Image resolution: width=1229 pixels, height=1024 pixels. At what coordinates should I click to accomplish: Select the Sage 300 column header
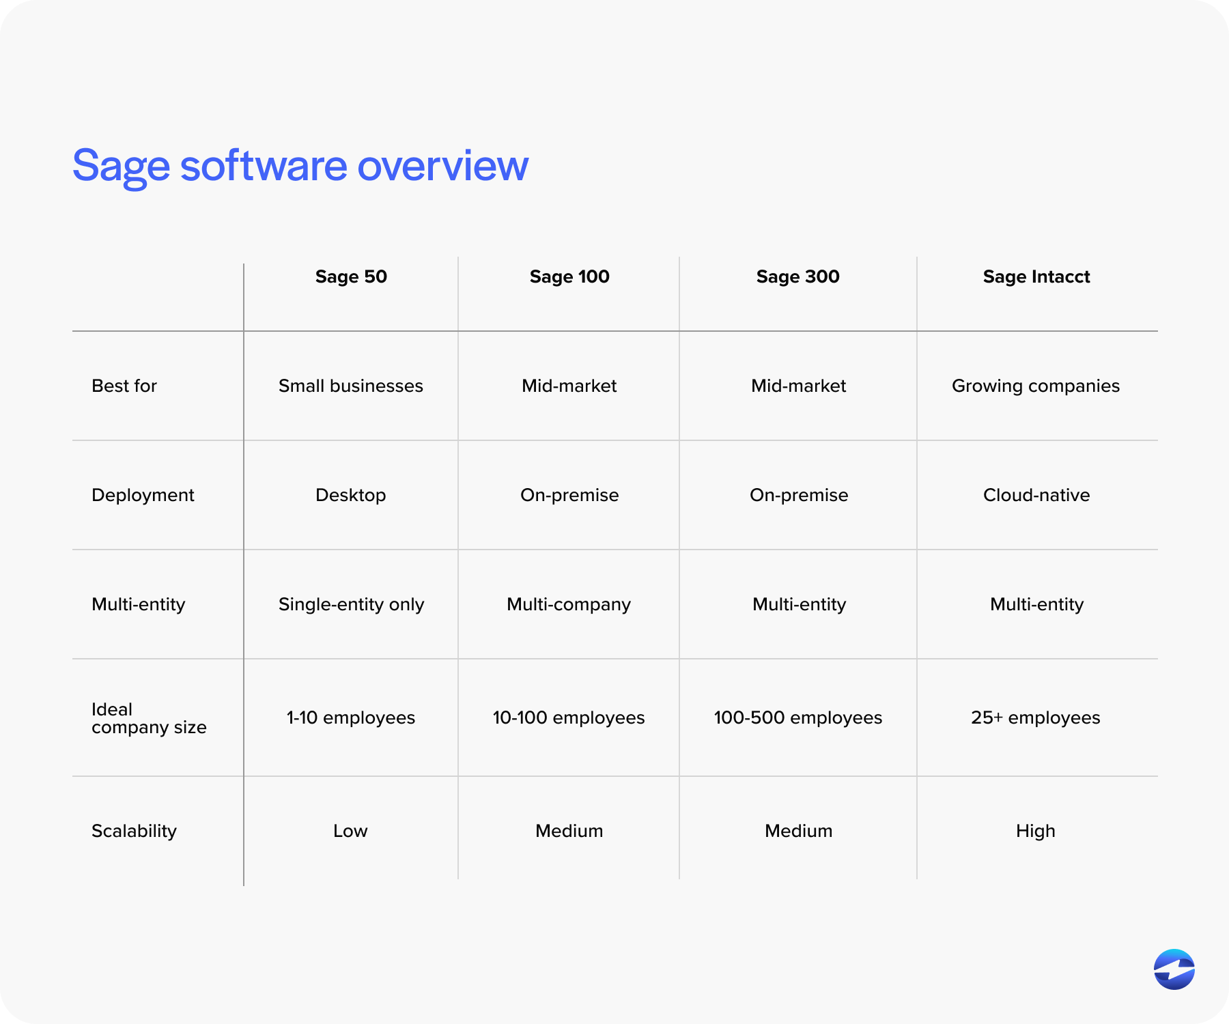(797, 276)
